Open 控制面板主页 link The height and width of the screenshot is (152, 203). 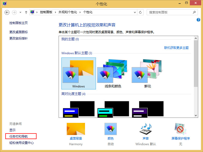pyautogui.click(x=19, y=23)
